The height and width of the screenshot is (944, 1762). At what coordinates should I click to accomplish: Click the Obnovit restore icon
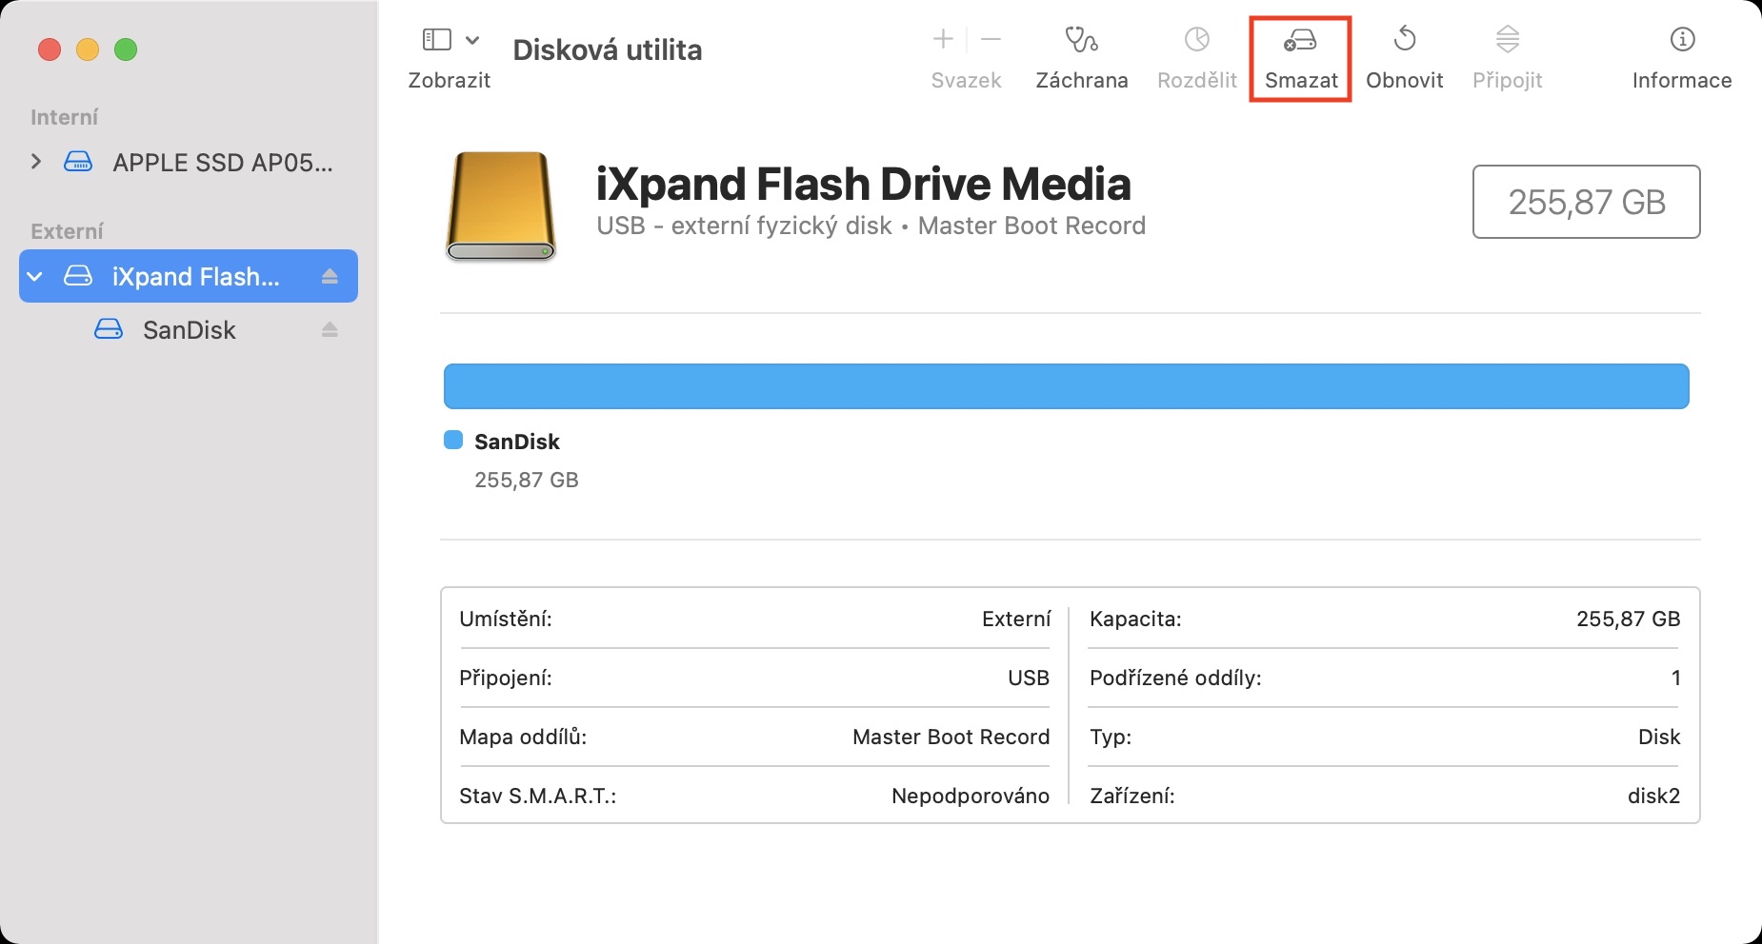[x=1404, y=40]
